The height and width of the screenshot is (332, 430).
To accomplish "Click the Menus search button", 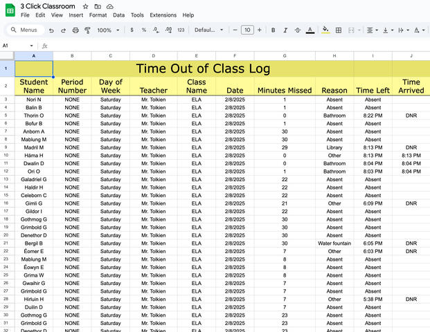I will click(x=25, y=30).
